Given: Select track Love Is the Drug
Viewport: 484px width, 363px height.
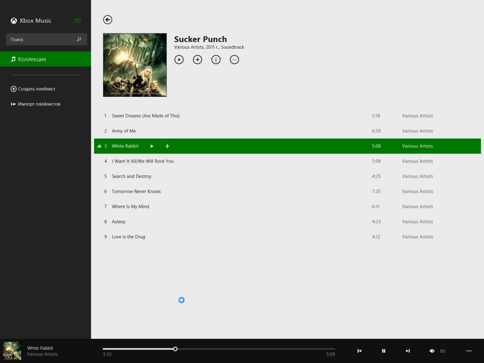Looking at the screenshot, I should pyautogui.click(x=287, y=237).
